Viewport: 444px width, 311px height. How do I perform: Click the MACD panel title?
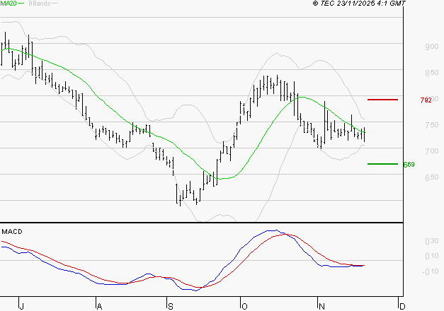coord(12,232)
